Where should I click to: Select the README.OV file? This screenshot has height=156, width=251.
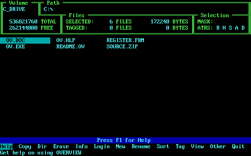point(71,47)
